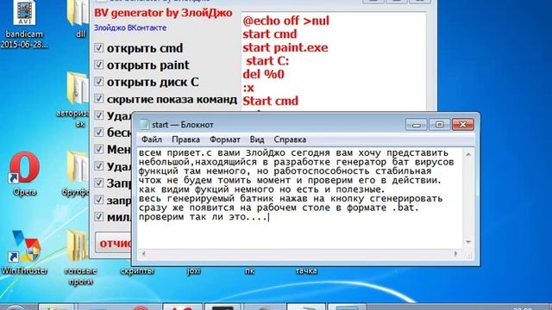The height and width of the screenshot is (310, 552).
Task: Click the '@echo off >nul' code line
Action: click(x=285, y=21)
